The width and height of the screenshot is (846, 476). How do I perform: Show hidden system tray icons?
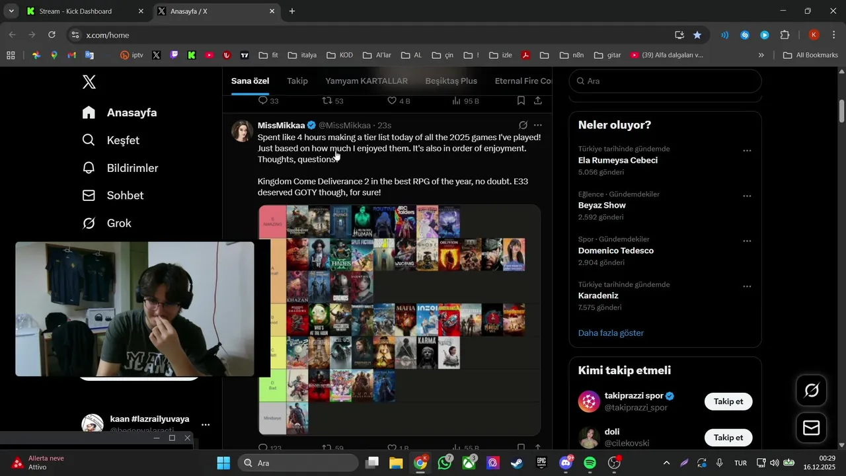[666, 463]
